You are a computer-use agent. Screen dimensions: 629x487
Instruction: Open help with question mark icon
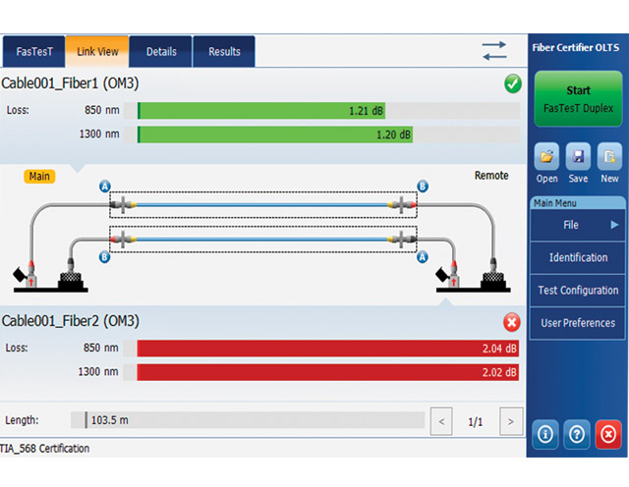point(577,434)
